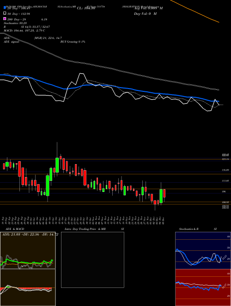Click the 'CL: 104.30' closing price label
This screenshot has width=231, height=306.
[x=86, y=8]
